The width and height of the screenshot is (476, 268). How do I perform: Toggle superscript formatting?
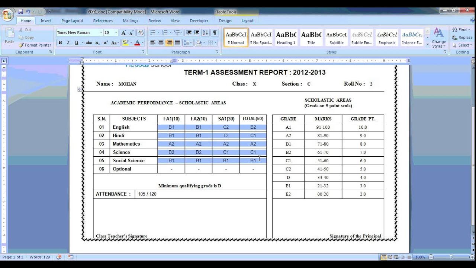[x=106, y=43]
